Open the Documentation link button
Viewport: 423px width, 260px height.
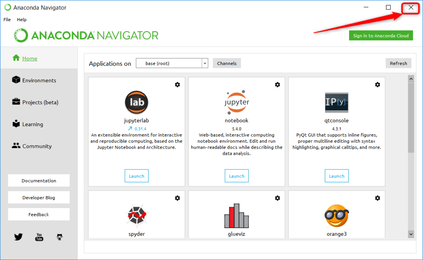pos(39,180)
